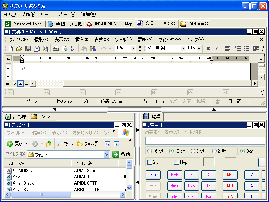Open the 罫線(A) table menu in Word
Viewport: 269px width, 202px height.
(x=145, y=40)
